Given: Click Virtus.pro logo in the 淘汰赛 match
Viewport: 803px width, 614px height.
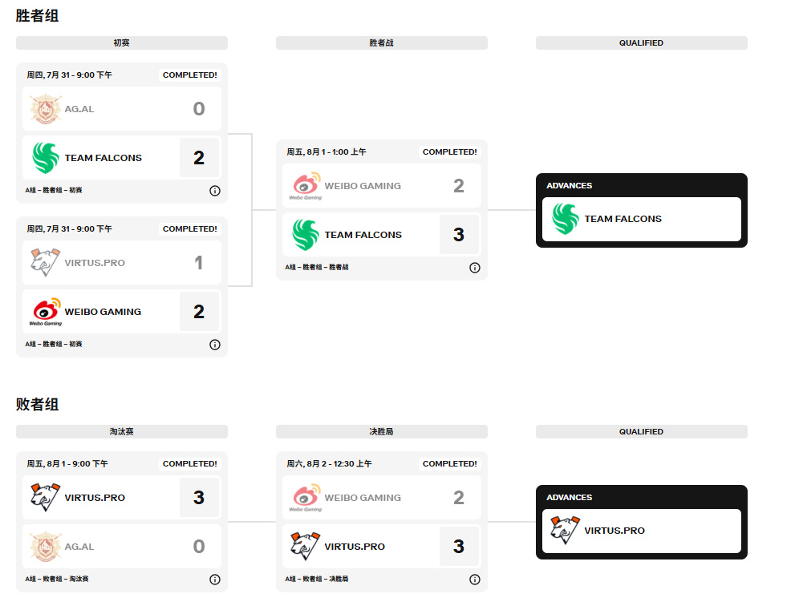Looking at the screenshot, I should tap(45, 498).
